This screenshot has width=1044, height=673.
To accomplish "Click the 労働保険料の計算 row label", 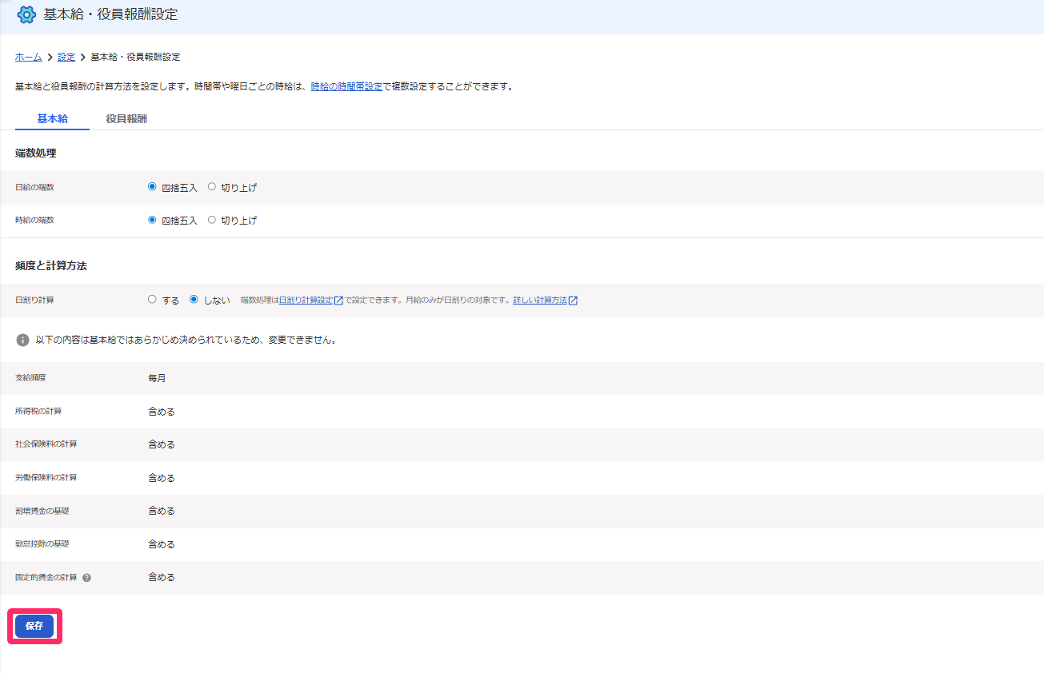I will [x=46, y=478].
